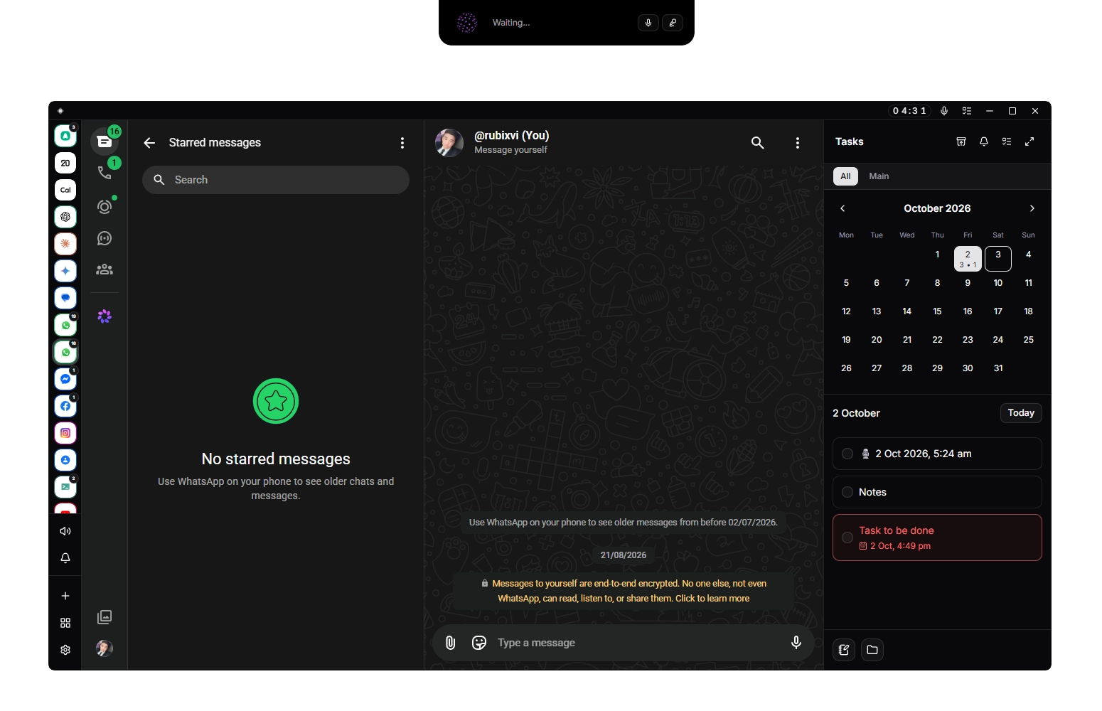
Task: Go to previous month in calendar
Action: (842, 208)
